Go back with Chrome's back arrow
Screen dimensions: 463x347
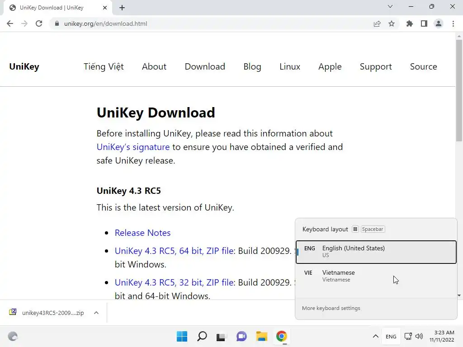10,23
